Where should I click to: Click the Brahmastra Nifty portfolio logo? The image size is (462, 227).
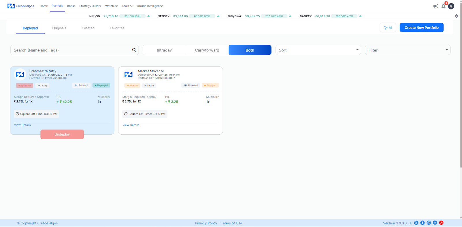pos(20,75)
